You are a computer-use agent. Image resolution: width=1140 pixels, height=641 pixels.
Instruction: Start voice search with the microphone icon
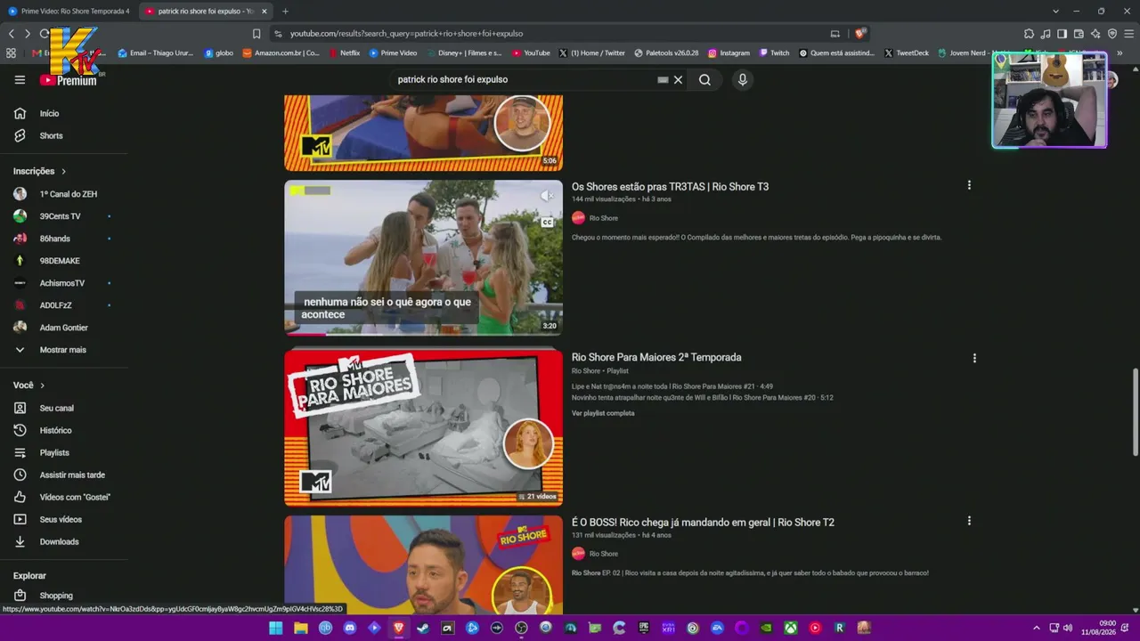click(x=742, y=79)
